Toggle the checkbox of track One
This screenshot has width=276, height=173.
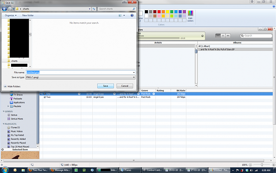pos(45,94)
